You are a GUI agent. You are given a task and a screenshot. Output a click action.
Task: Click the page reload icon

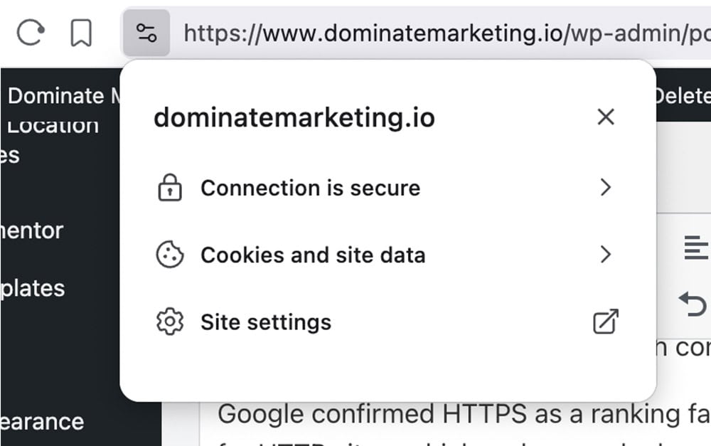pyautogui.click(x=30, y=31)
